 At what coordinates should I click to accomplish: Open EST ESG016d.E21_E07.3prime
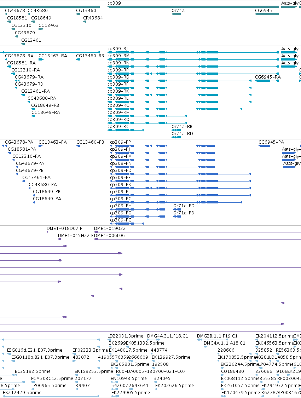click(35, 350)
